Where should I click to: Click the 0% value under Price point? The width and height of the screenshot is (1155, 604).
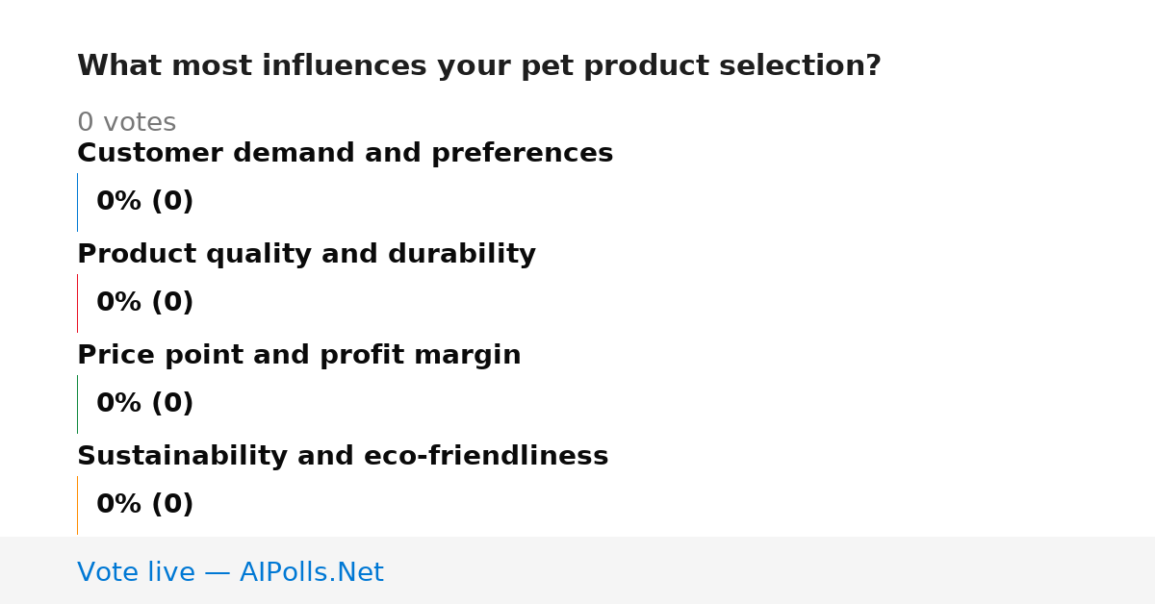119,404
